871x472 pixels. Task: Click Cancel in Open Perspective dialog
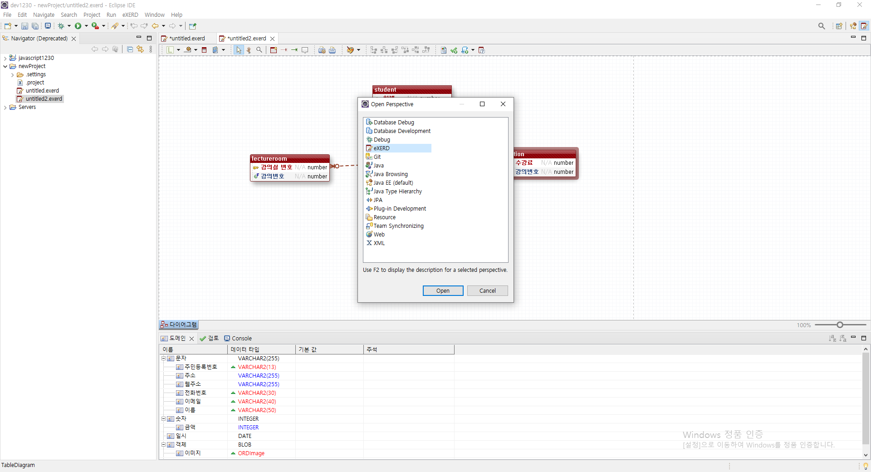488,291
